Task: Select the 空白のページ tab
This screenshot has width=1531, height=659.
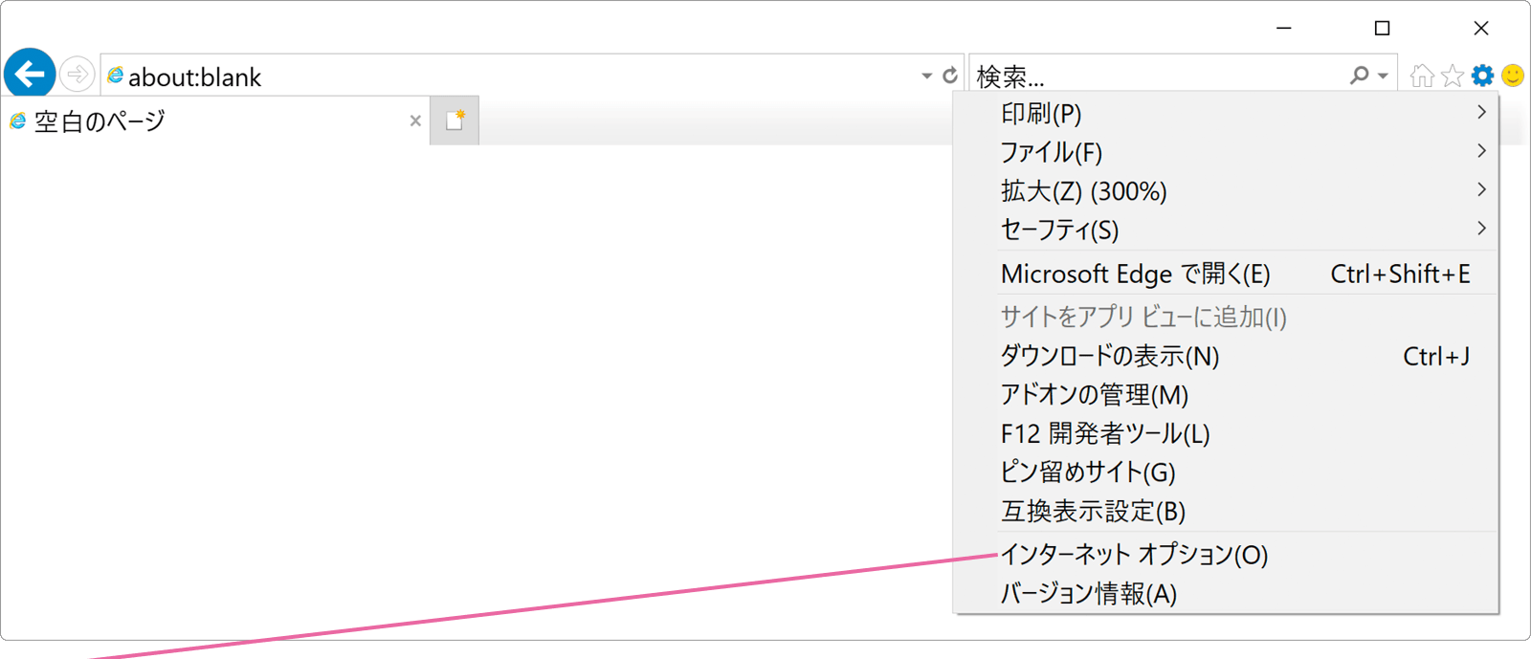Action: [x=215, y=121]
